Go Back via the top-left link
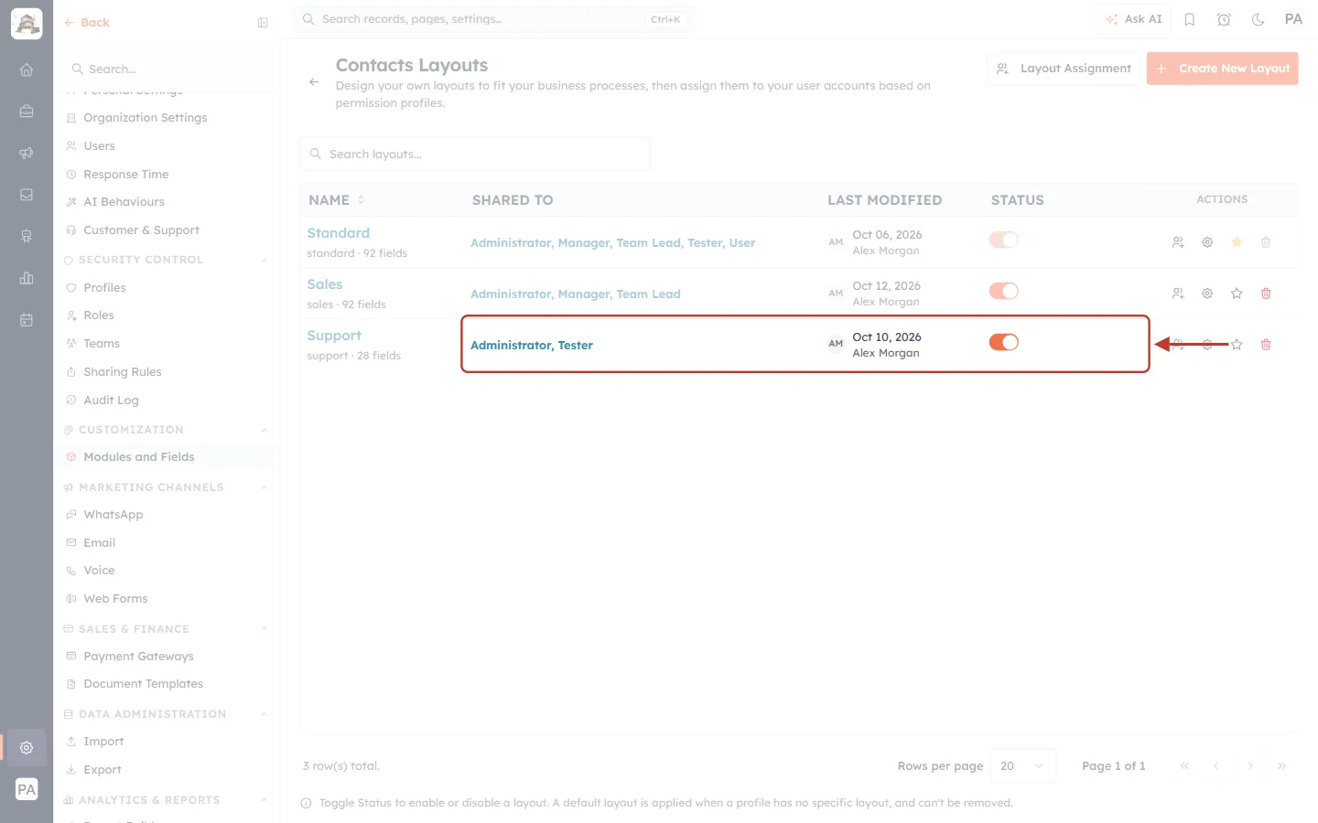This screenshot has width=1318, height=823. point(87,23)
